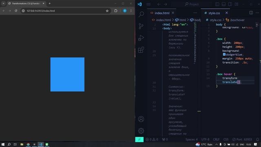
Task: Close the Transformations CSS browser tab
Action: click(x=44, y=4)
